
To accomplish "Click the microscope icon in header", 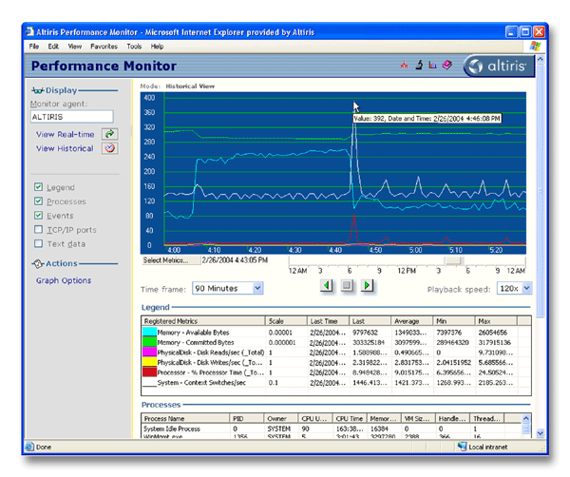I will [419, 65].
